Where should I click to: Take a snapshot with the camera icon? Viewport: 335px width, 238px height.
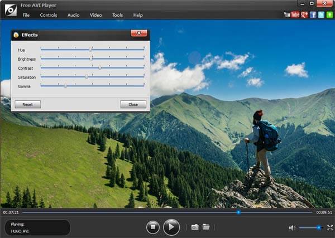click(x=195, y=227)
